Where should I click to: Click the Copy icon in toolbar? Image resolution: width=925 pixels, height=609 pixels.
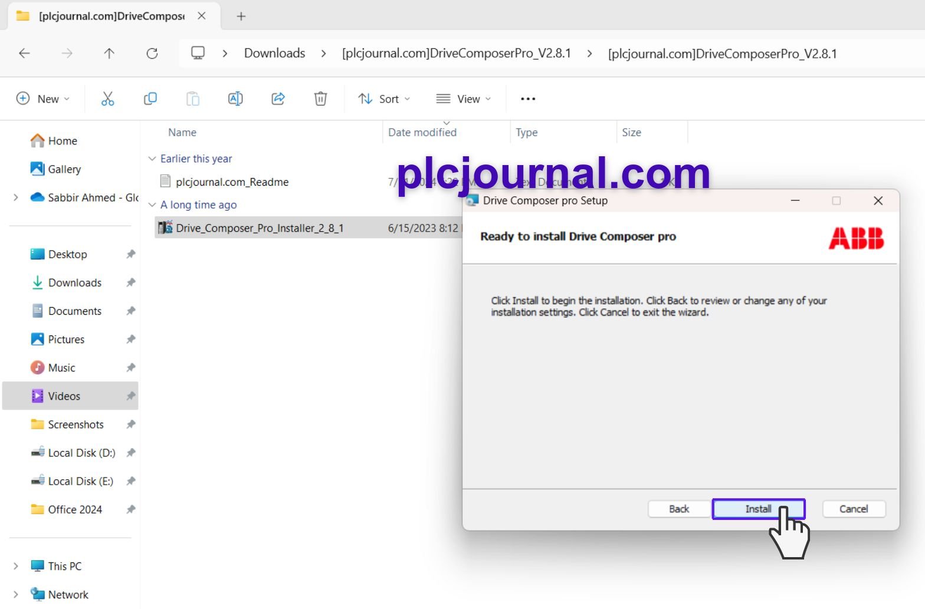click(150, 99)
